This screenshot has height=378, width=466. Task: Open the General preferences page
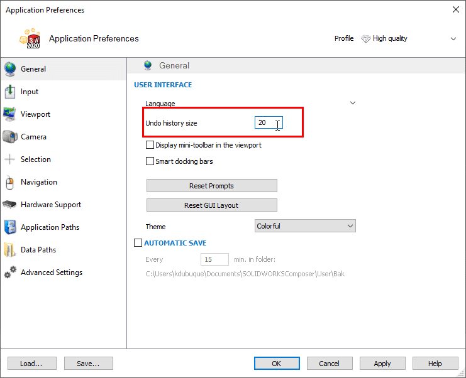pos(64,69)
